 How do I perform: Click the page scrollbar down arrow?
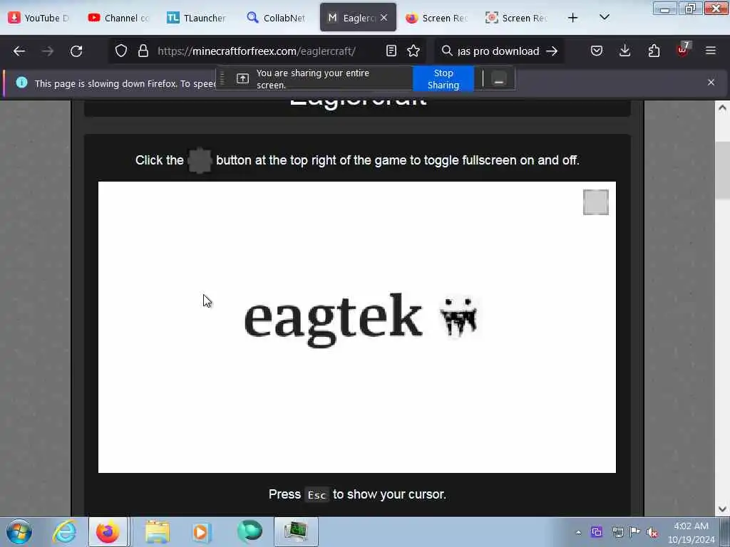722,509
